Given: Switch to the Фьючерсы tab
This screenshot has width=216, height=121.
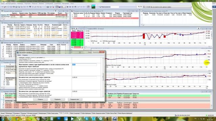Looking at the screenshot, I should point(17,113).
